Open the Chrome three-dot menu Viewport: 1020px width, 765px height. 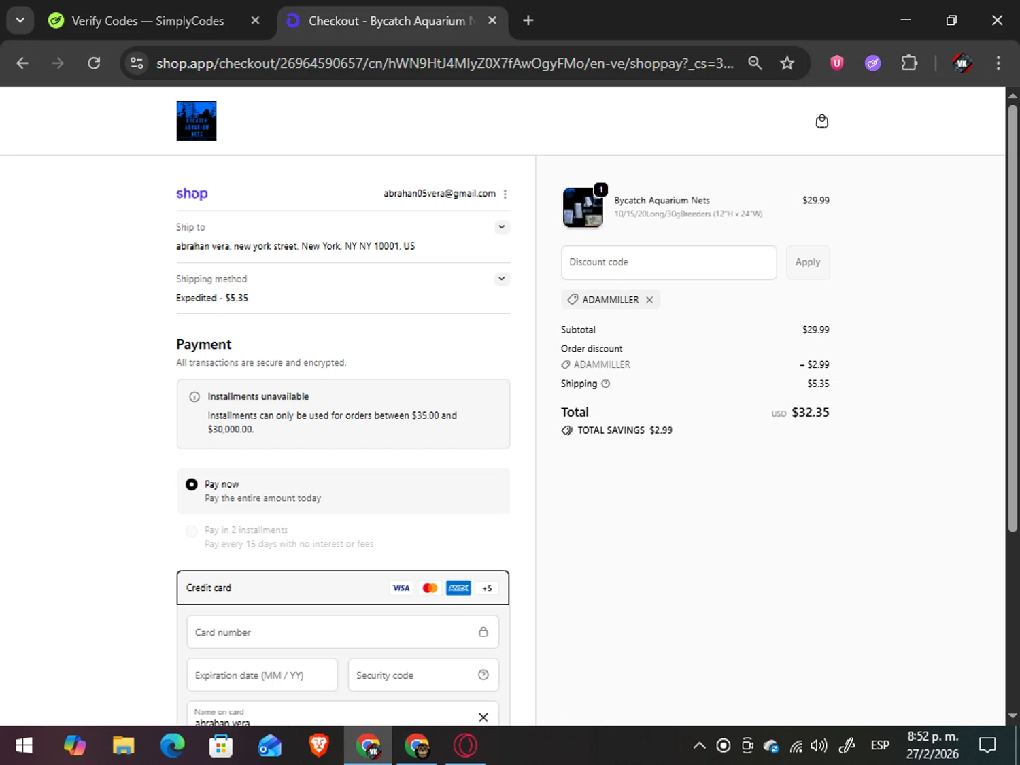(x=998, y=63)
